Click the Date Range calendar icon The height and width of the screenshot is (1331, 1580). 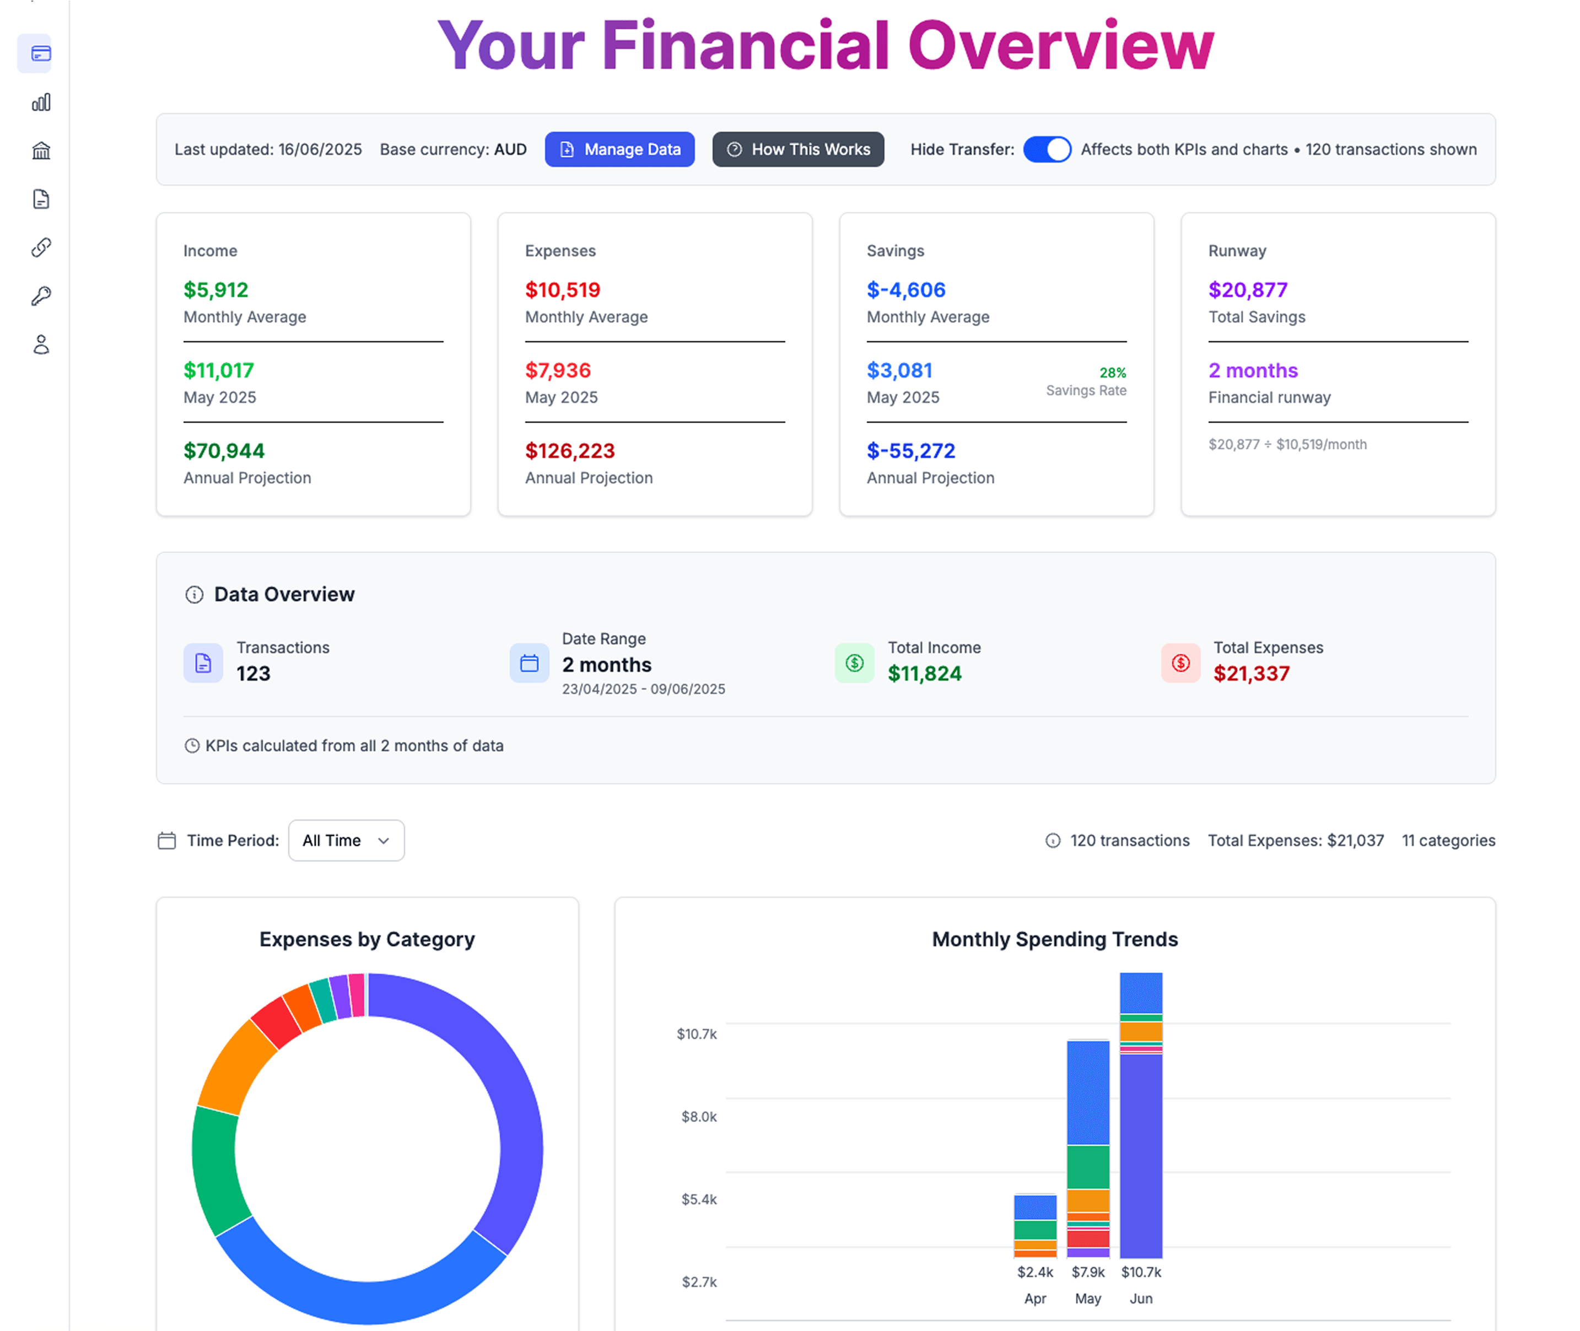(x=529, y=663)
